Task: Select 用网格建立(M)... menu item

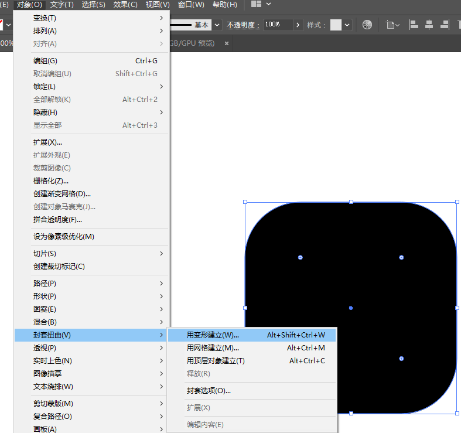Action: click(213, 348)
